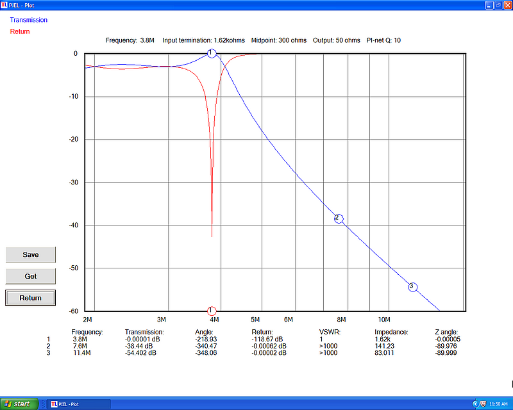Click the Save button
Viewport: 513px width, 410px height.
point(30,255)
